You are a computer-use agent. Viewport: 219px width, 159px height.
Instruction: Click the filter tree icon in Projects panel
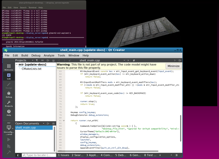pos(37,60)
